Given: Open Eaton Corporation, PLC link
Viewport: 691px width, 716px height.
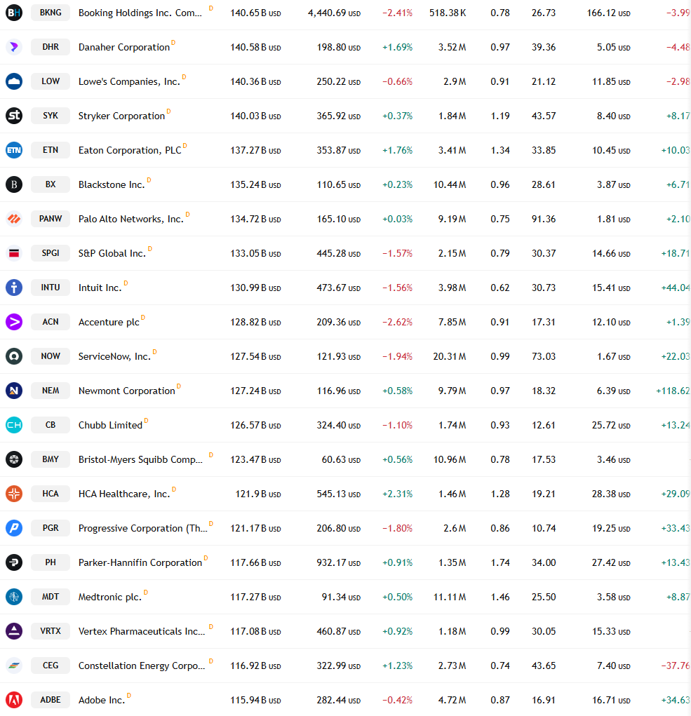Looking at the screenshot, I should [130, 150].
